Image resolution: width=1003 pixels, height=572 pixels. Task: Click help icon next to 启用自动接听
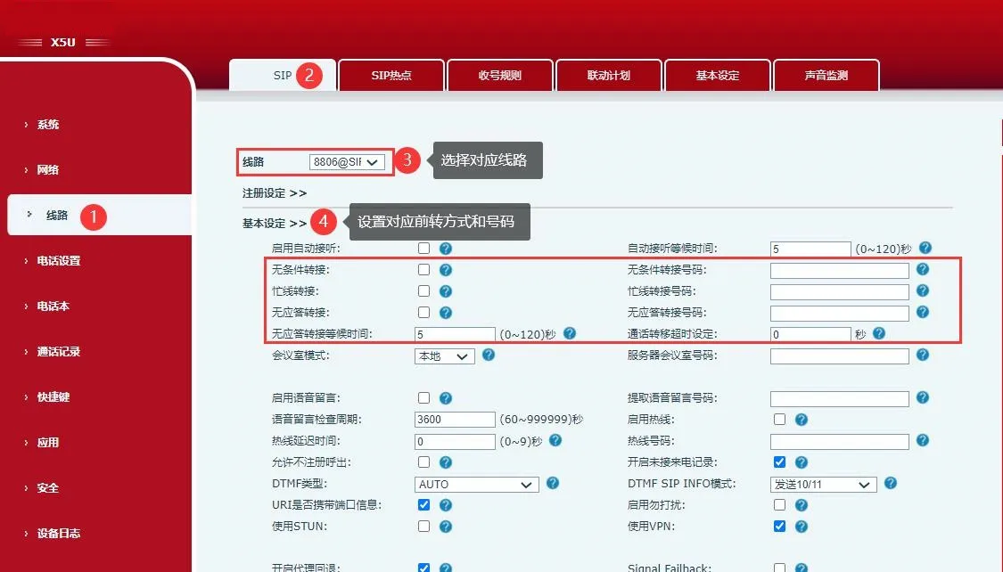[x=445, y=248]
